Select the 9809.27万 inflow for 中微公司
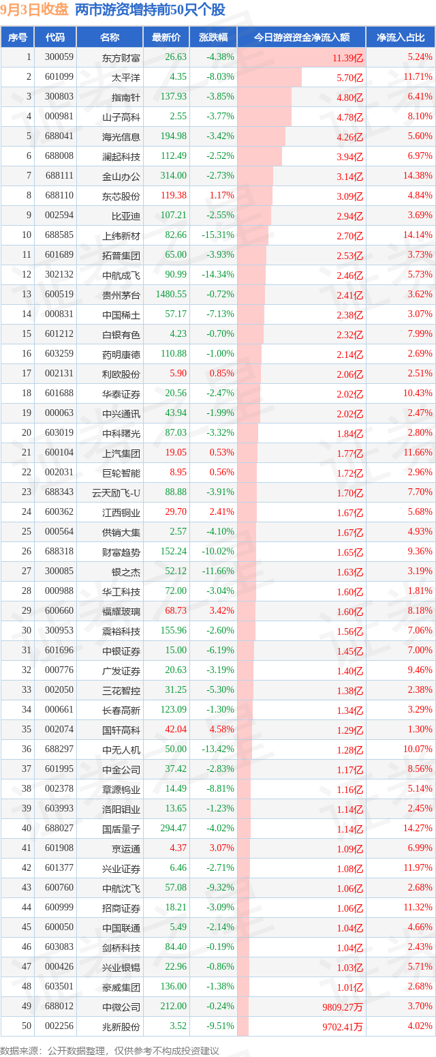This screenshot has width=436, height=1057. click(342, 1007)
